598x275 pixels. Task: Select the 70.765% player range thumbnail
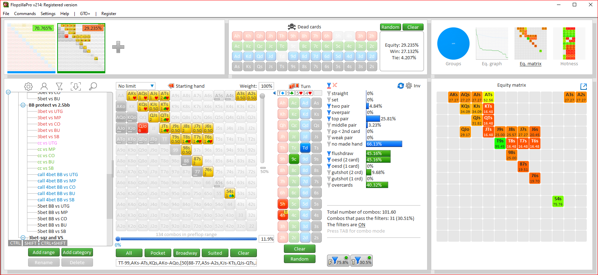pos(31,48)
